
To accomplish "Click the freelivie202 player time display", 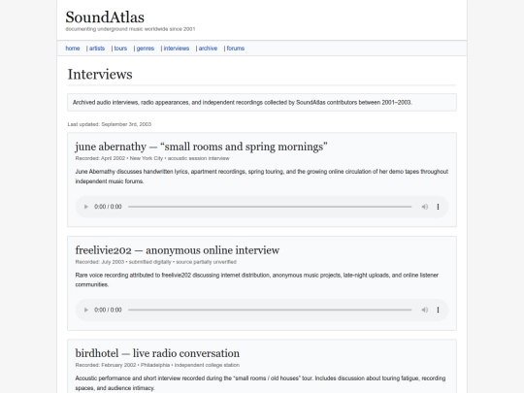I will pos(108,310).
